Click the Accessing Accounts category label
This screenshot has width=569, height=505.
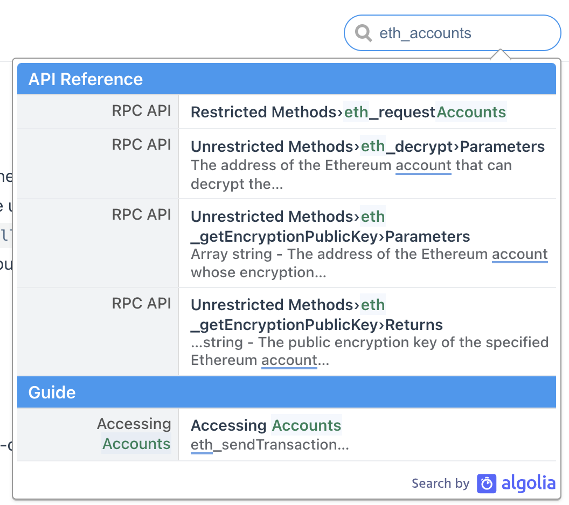click(135, 434)
